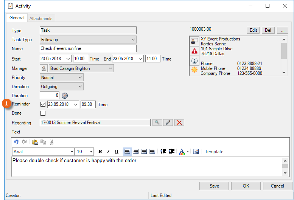The height and width of the screenshot is (200, 294).
Task: Click the Del button above contact info
Action: tap(268, 30)
